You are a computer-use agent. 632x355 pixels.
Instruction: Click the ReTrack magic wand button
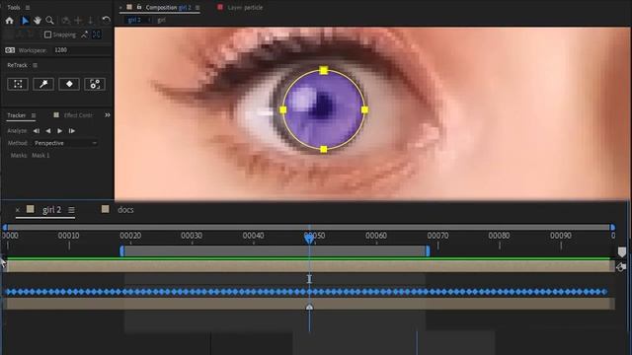43,84
